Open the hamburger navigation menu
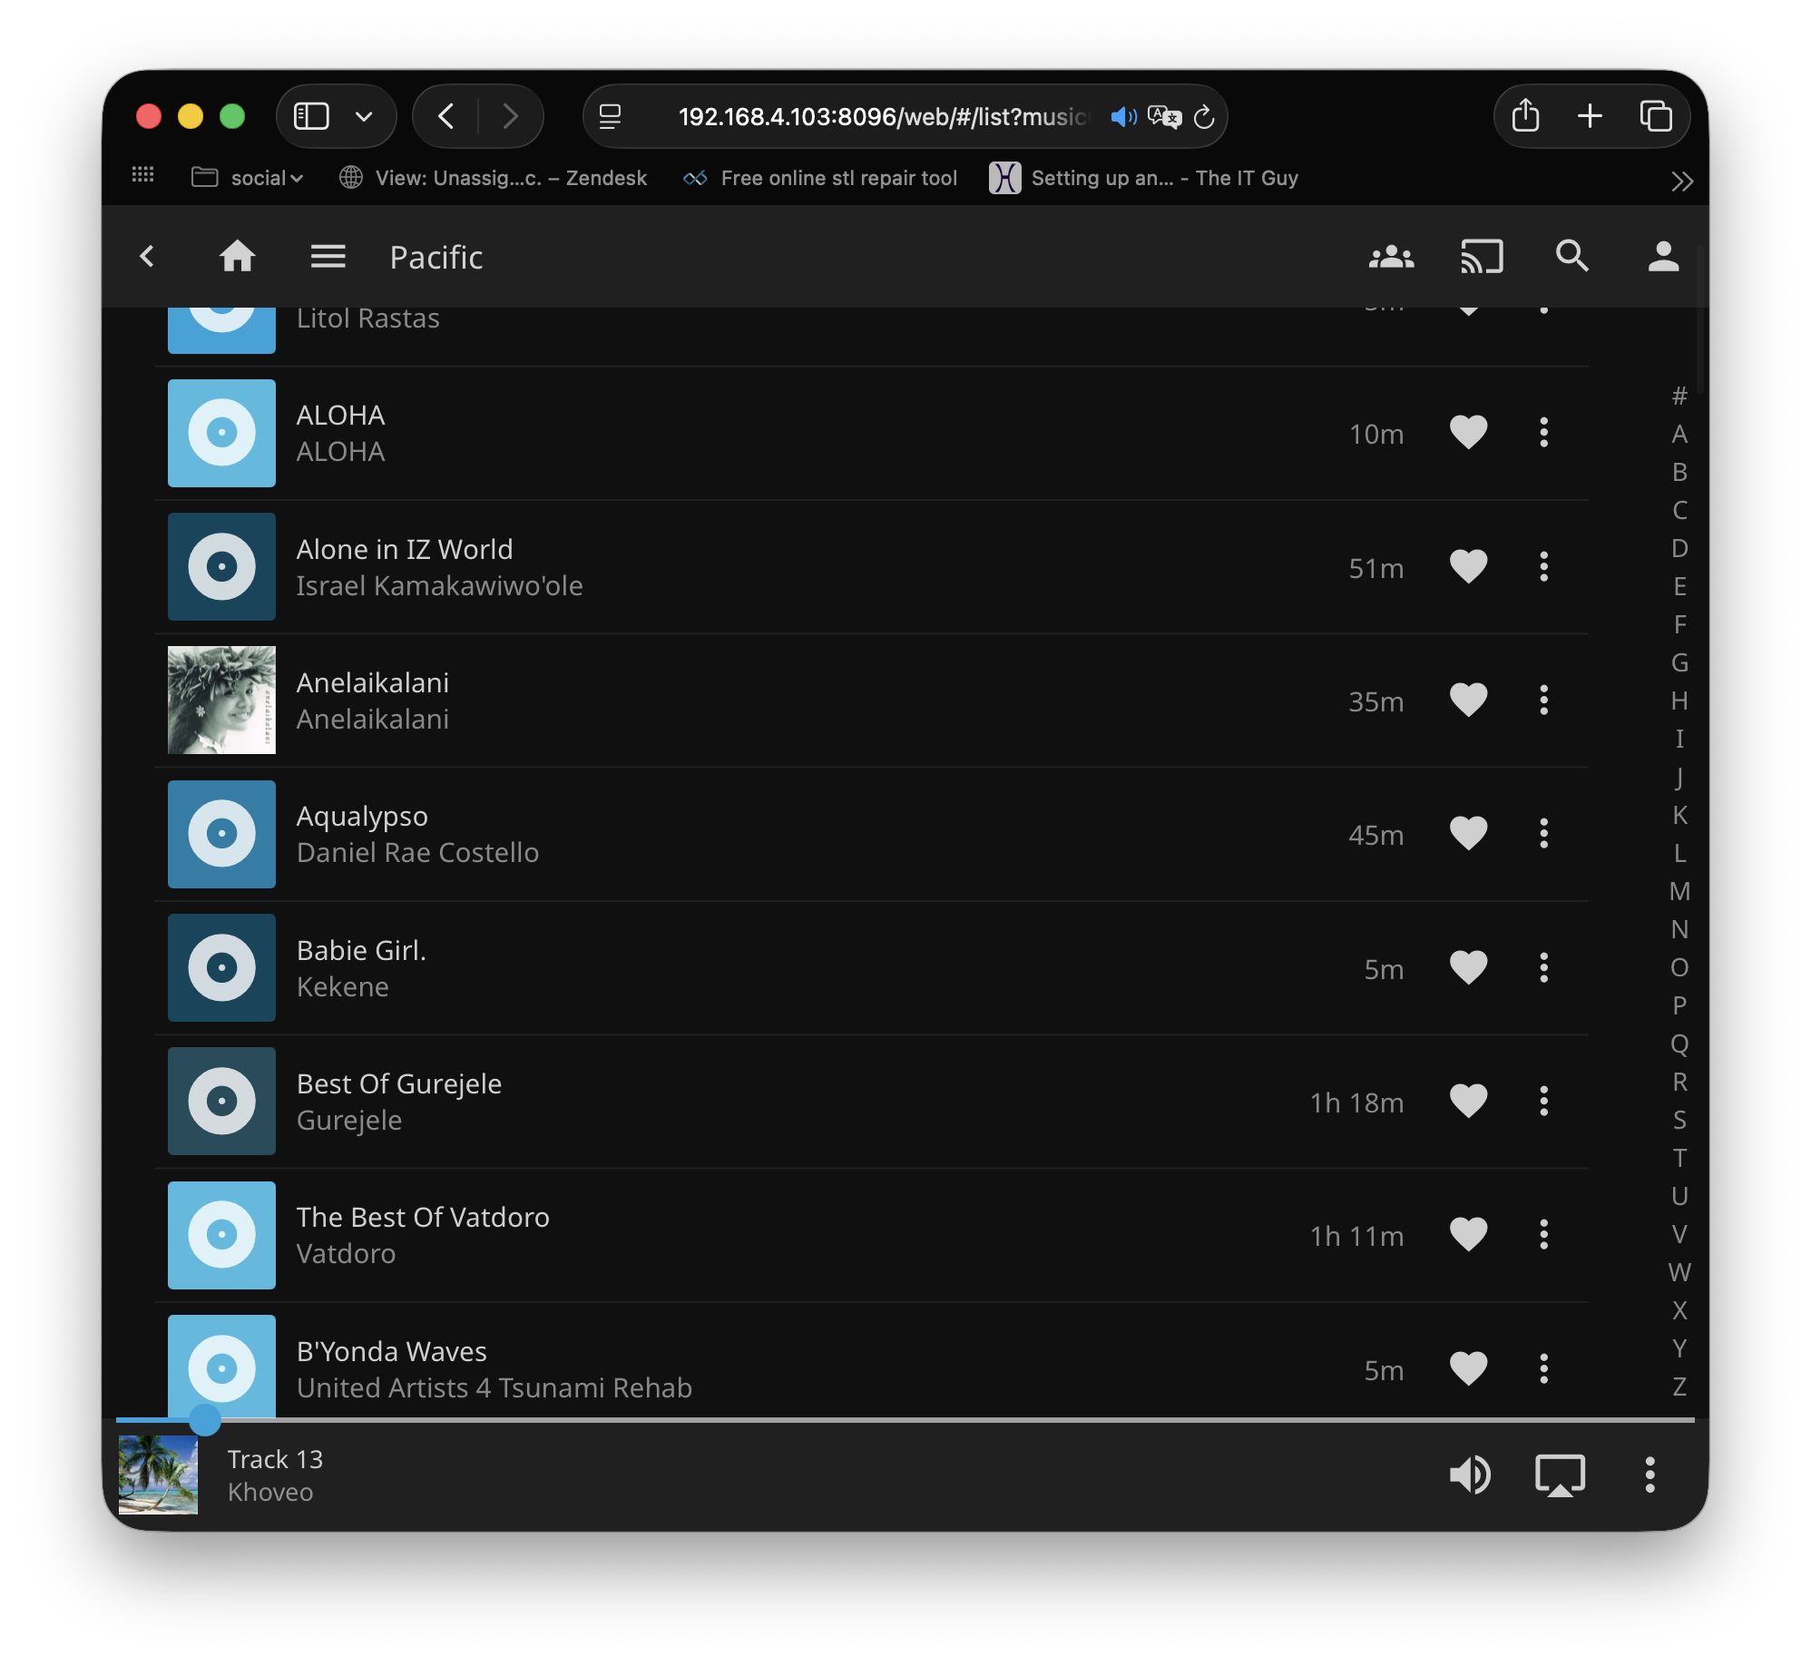Screen dimensions: 1811x1666 pos(328,257)
